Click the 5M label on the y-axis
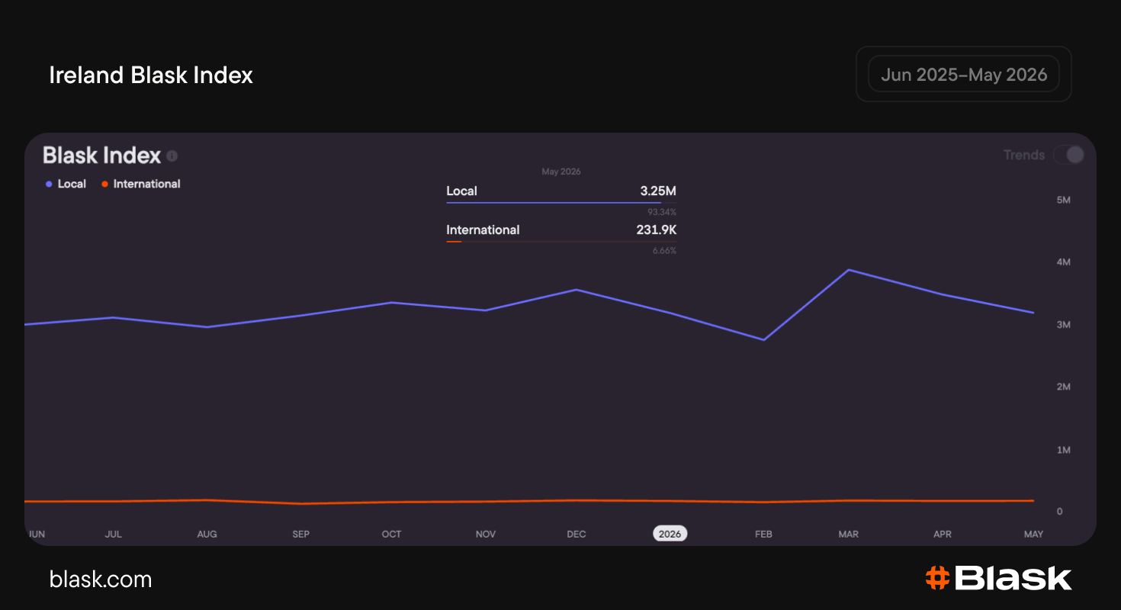The height and width of the screenshot is (610, 1121). (1063, 200)
